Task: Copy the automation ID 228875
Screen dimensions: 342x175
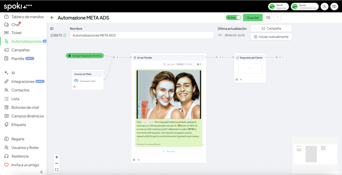Action: [64, 35]
